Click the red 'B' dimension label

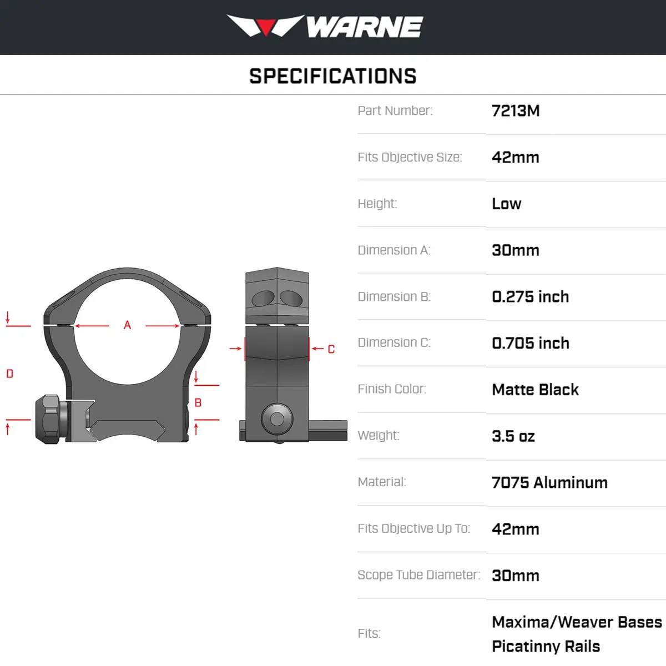[x=198, y=402]
